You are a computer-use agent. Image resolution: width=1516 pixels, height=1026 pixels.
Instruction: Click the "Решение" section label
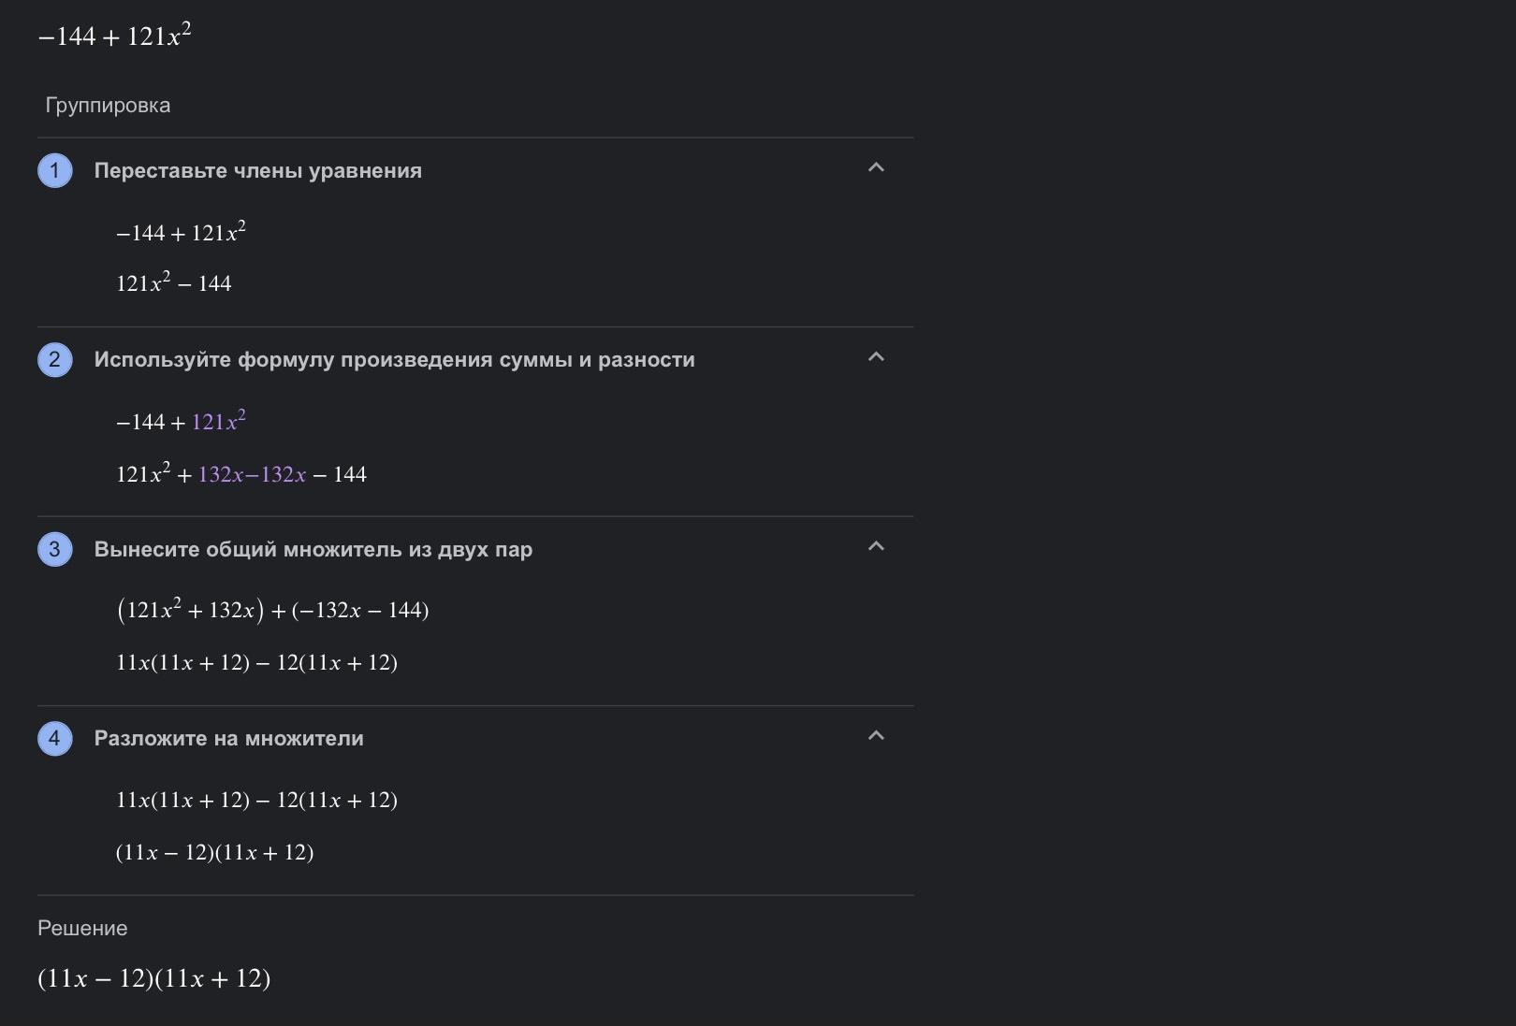tap(82, 929)
